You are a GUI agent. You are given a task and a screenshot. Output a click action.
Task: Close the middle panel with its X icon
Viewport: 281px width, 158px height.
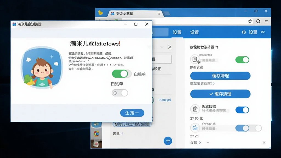tap(170, 47)
